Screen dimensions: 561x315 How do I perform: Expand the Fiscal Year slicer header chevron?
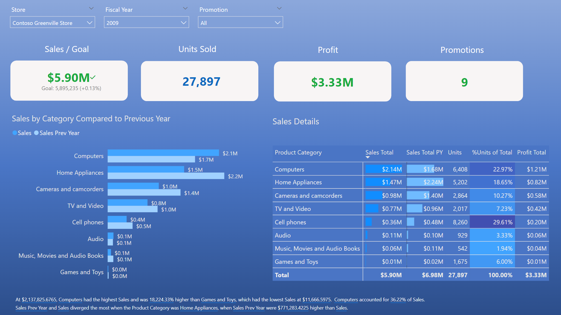click(185, 8)
